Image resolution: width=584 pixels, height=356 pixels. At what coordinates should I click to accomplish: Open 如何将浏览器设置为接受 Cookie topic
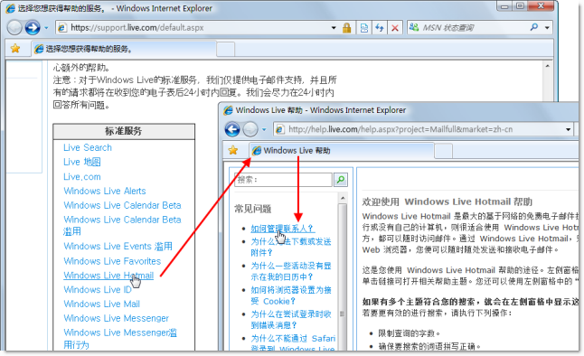click(291, 295)
